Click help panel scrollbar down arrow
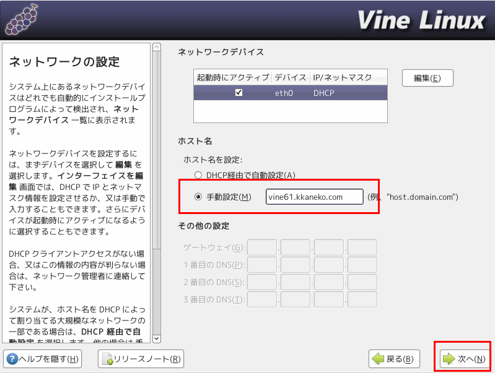495x373 pixels. (157, 338)
